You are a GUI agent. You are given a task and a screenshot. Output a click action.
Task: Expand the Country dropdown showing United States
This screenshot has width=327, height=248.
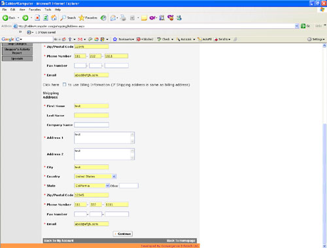point(114,177)
